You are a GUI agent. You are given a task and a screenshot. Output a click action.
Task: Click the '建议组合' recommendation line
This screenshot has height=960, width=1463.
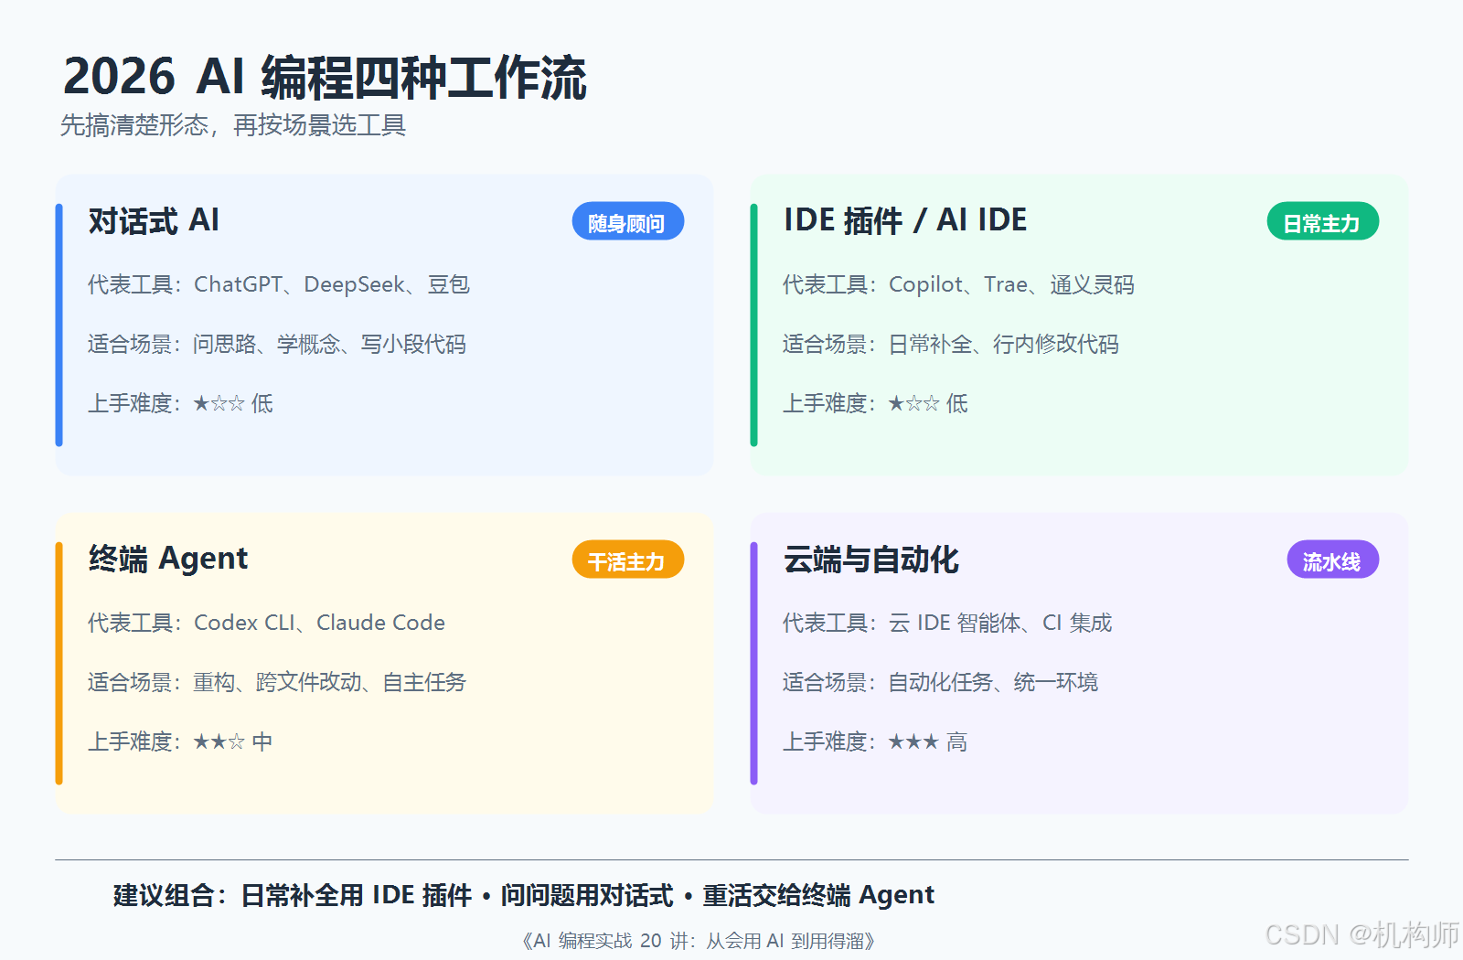[x=524, y=895]
